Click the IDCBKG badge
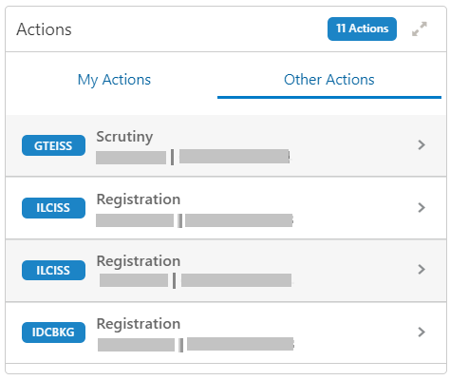 click(x=53, y=332)
